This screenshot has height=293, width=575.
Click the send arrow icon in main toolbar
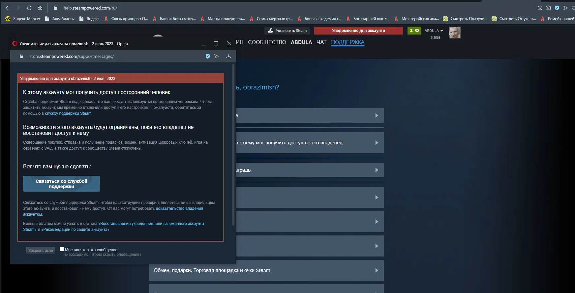pyautogui.click(x=566, y=8)
